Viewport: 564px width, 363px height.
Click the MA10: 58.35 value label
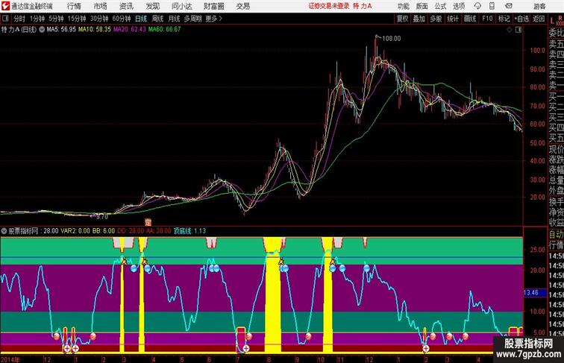(x=95, y=30)
